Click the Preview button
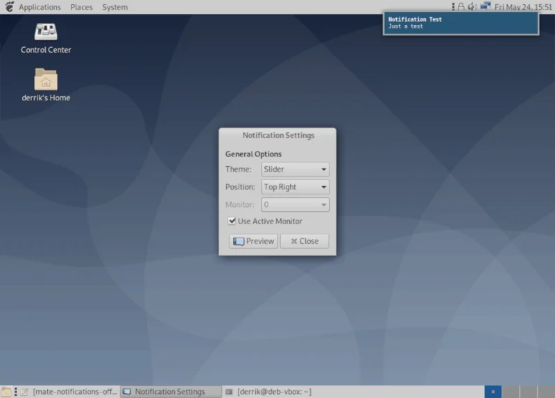 point(253,241)
